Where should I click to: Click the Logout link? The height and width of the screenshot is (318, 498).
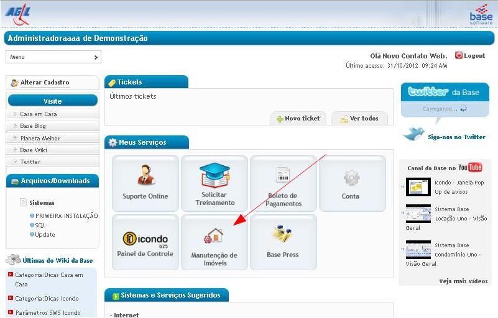point(474,56)
